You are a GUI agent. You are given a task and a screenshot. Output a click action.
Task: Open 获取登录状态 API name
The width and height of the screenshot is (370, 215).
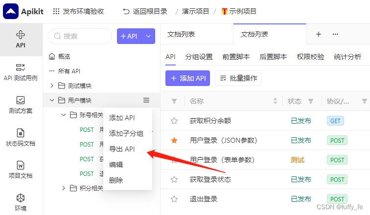(x=210, y=179)
